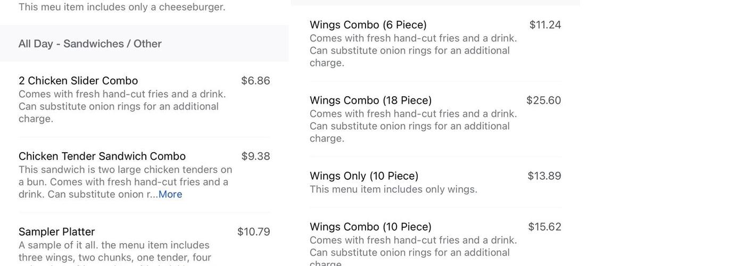Click the Sampler Platter description text
Screen dimensions: 745x266
tap(114, 251)
